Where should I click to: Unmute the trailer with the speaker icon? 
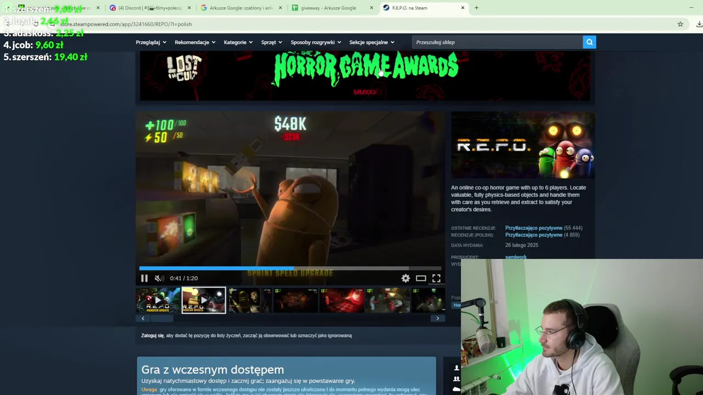tap(159, 278)
